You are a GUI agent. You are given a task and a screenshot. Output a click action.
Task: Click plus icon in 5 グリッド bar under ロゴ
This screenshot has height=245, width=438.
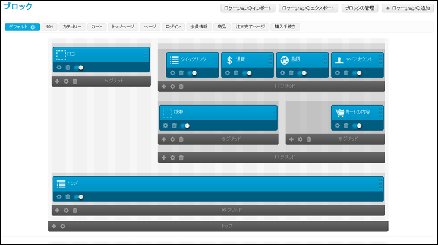57,81
